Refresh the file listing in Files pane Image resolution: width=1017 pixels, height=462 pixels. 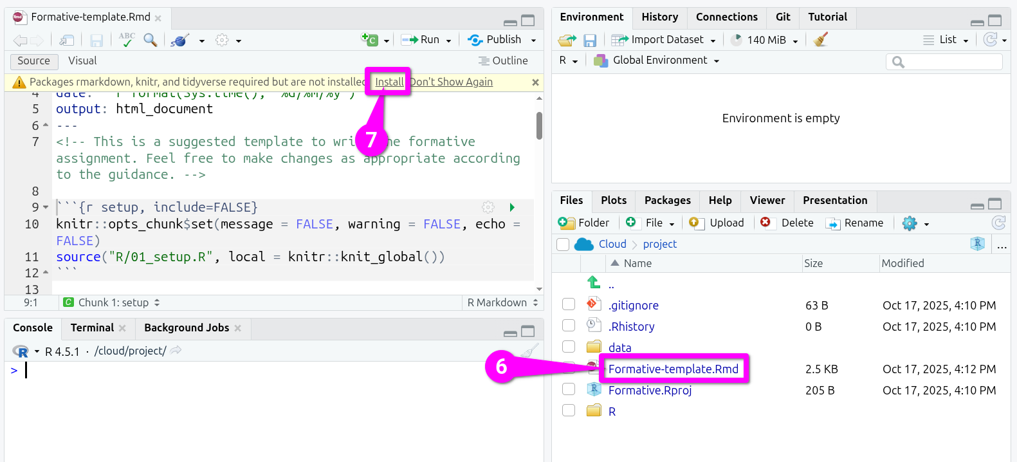(998, 223)
